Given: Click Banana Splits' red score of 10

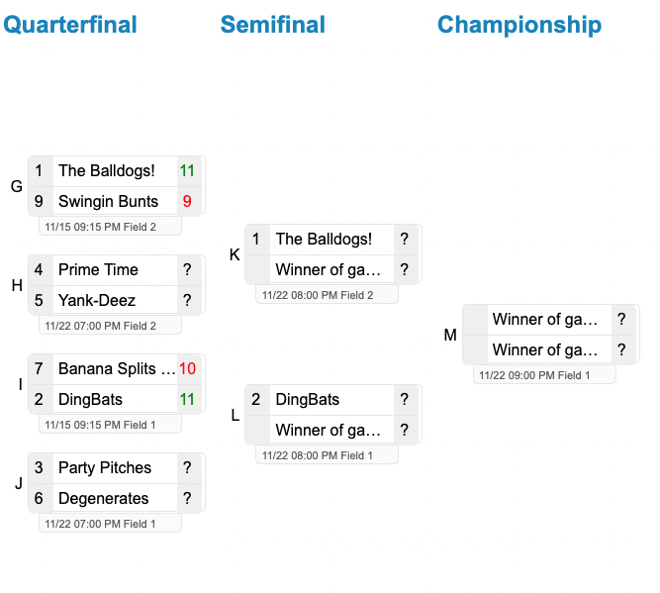Looking at the screenshot, I should [187, 369].
